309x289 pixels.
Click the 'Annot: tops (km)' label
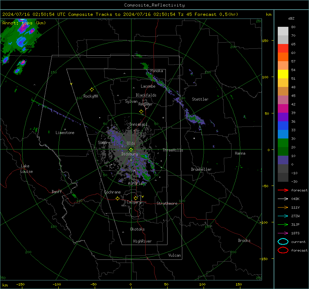tap(24, 23)
